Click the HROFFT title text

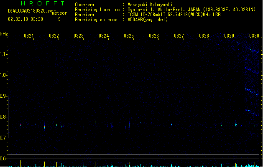(x=43, y=3)
